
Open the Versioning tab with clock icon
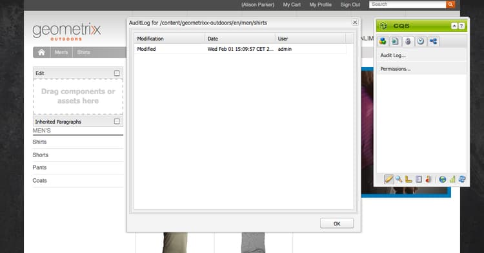click(420, 41)
